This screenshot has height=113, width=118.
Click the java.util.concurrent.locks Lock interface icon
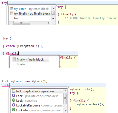14,95
